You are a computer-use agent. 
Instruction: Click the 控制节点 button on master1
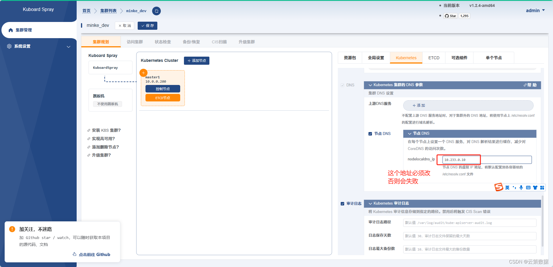(163, 89)
